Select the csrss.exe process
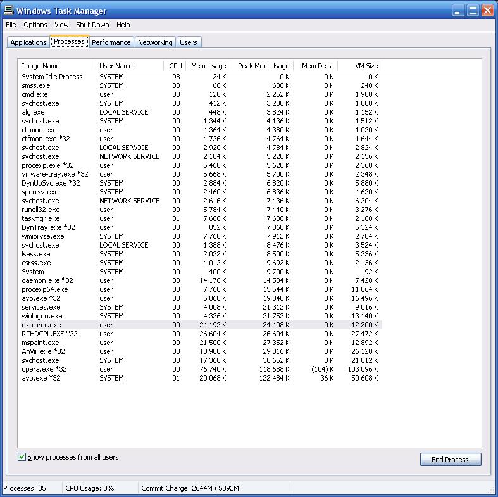 point(200,263)
